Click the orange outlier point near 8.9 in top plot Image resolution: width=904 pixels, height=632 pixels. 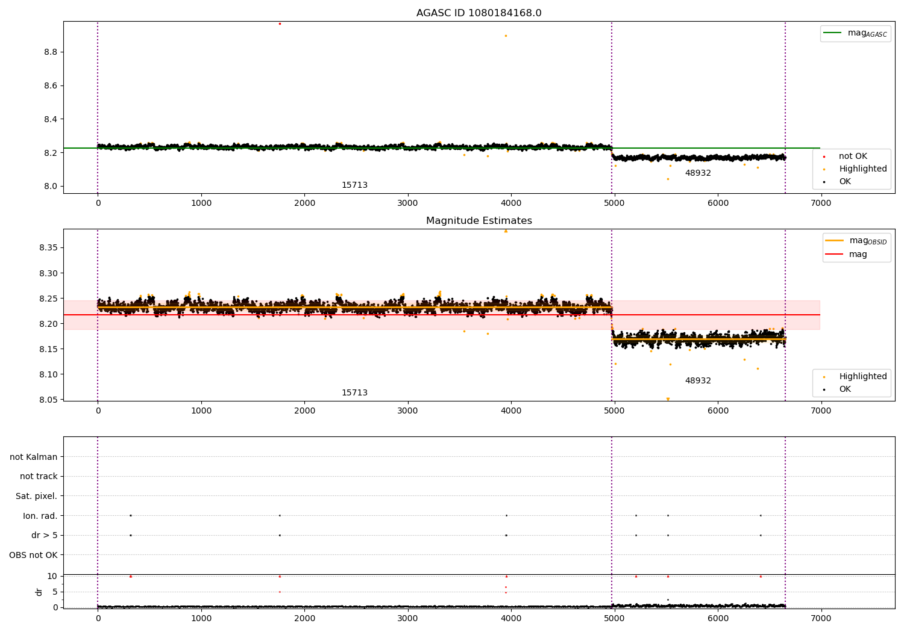[x=506, y=36]
